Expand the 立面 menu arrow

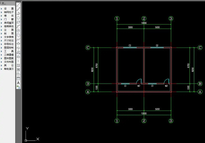coord(1,30)
